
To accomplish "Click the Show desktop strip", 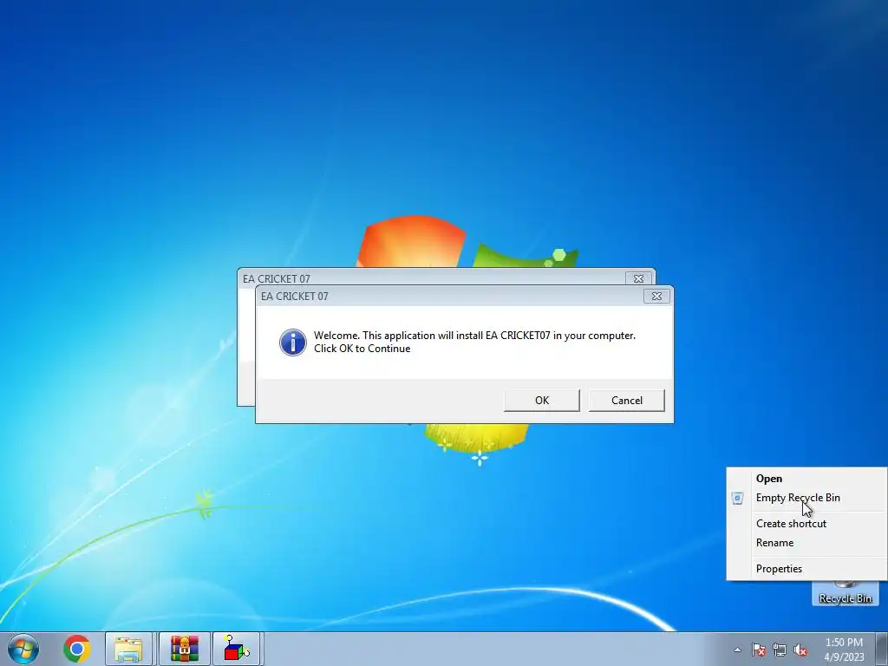I will [882, 649].
